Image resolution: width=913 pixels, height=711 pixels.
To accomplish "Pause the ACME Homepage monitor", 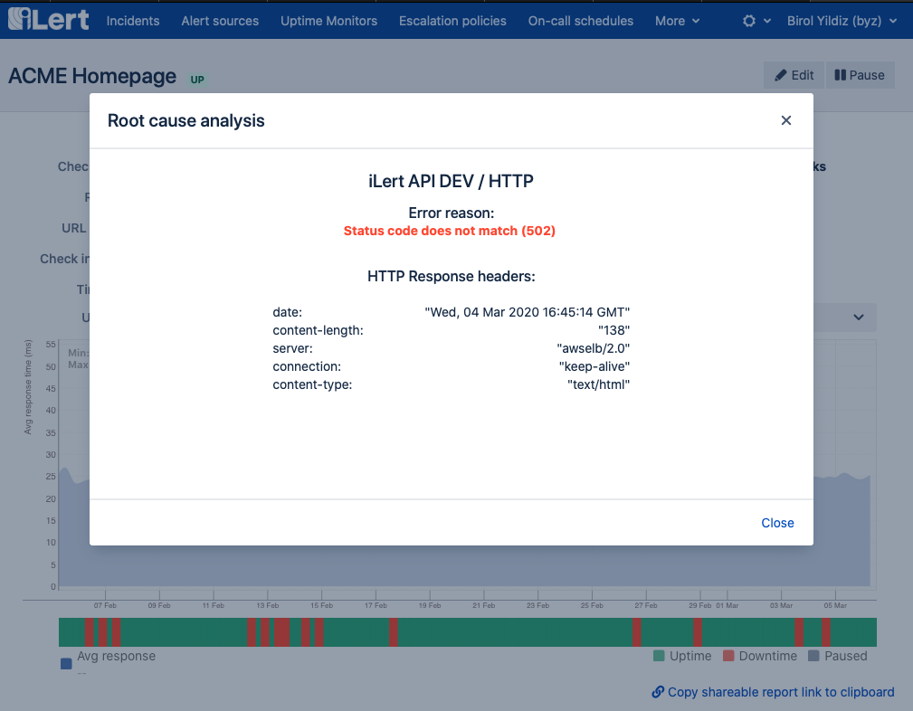I will click(x=860, y=75).
